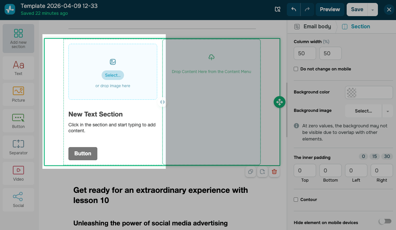Click the Preview button
The width and height of the screenshot is (396, 230).
point(330,10)
